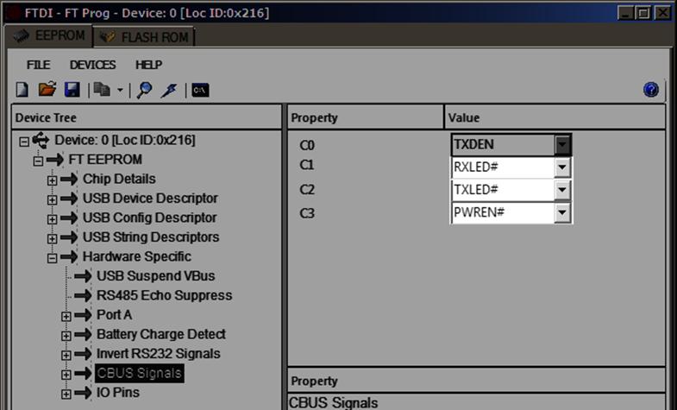
Task: Open template with the folder icon
Action: tap(47, 90)
